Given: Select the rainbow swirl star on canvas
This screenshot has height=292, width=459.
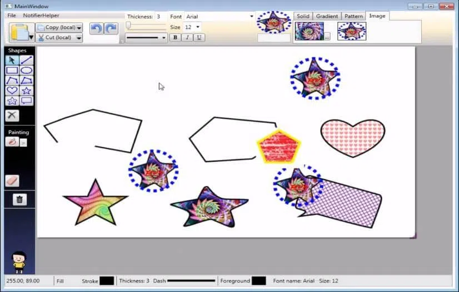Looking at the screenshot, I should 96,203.
